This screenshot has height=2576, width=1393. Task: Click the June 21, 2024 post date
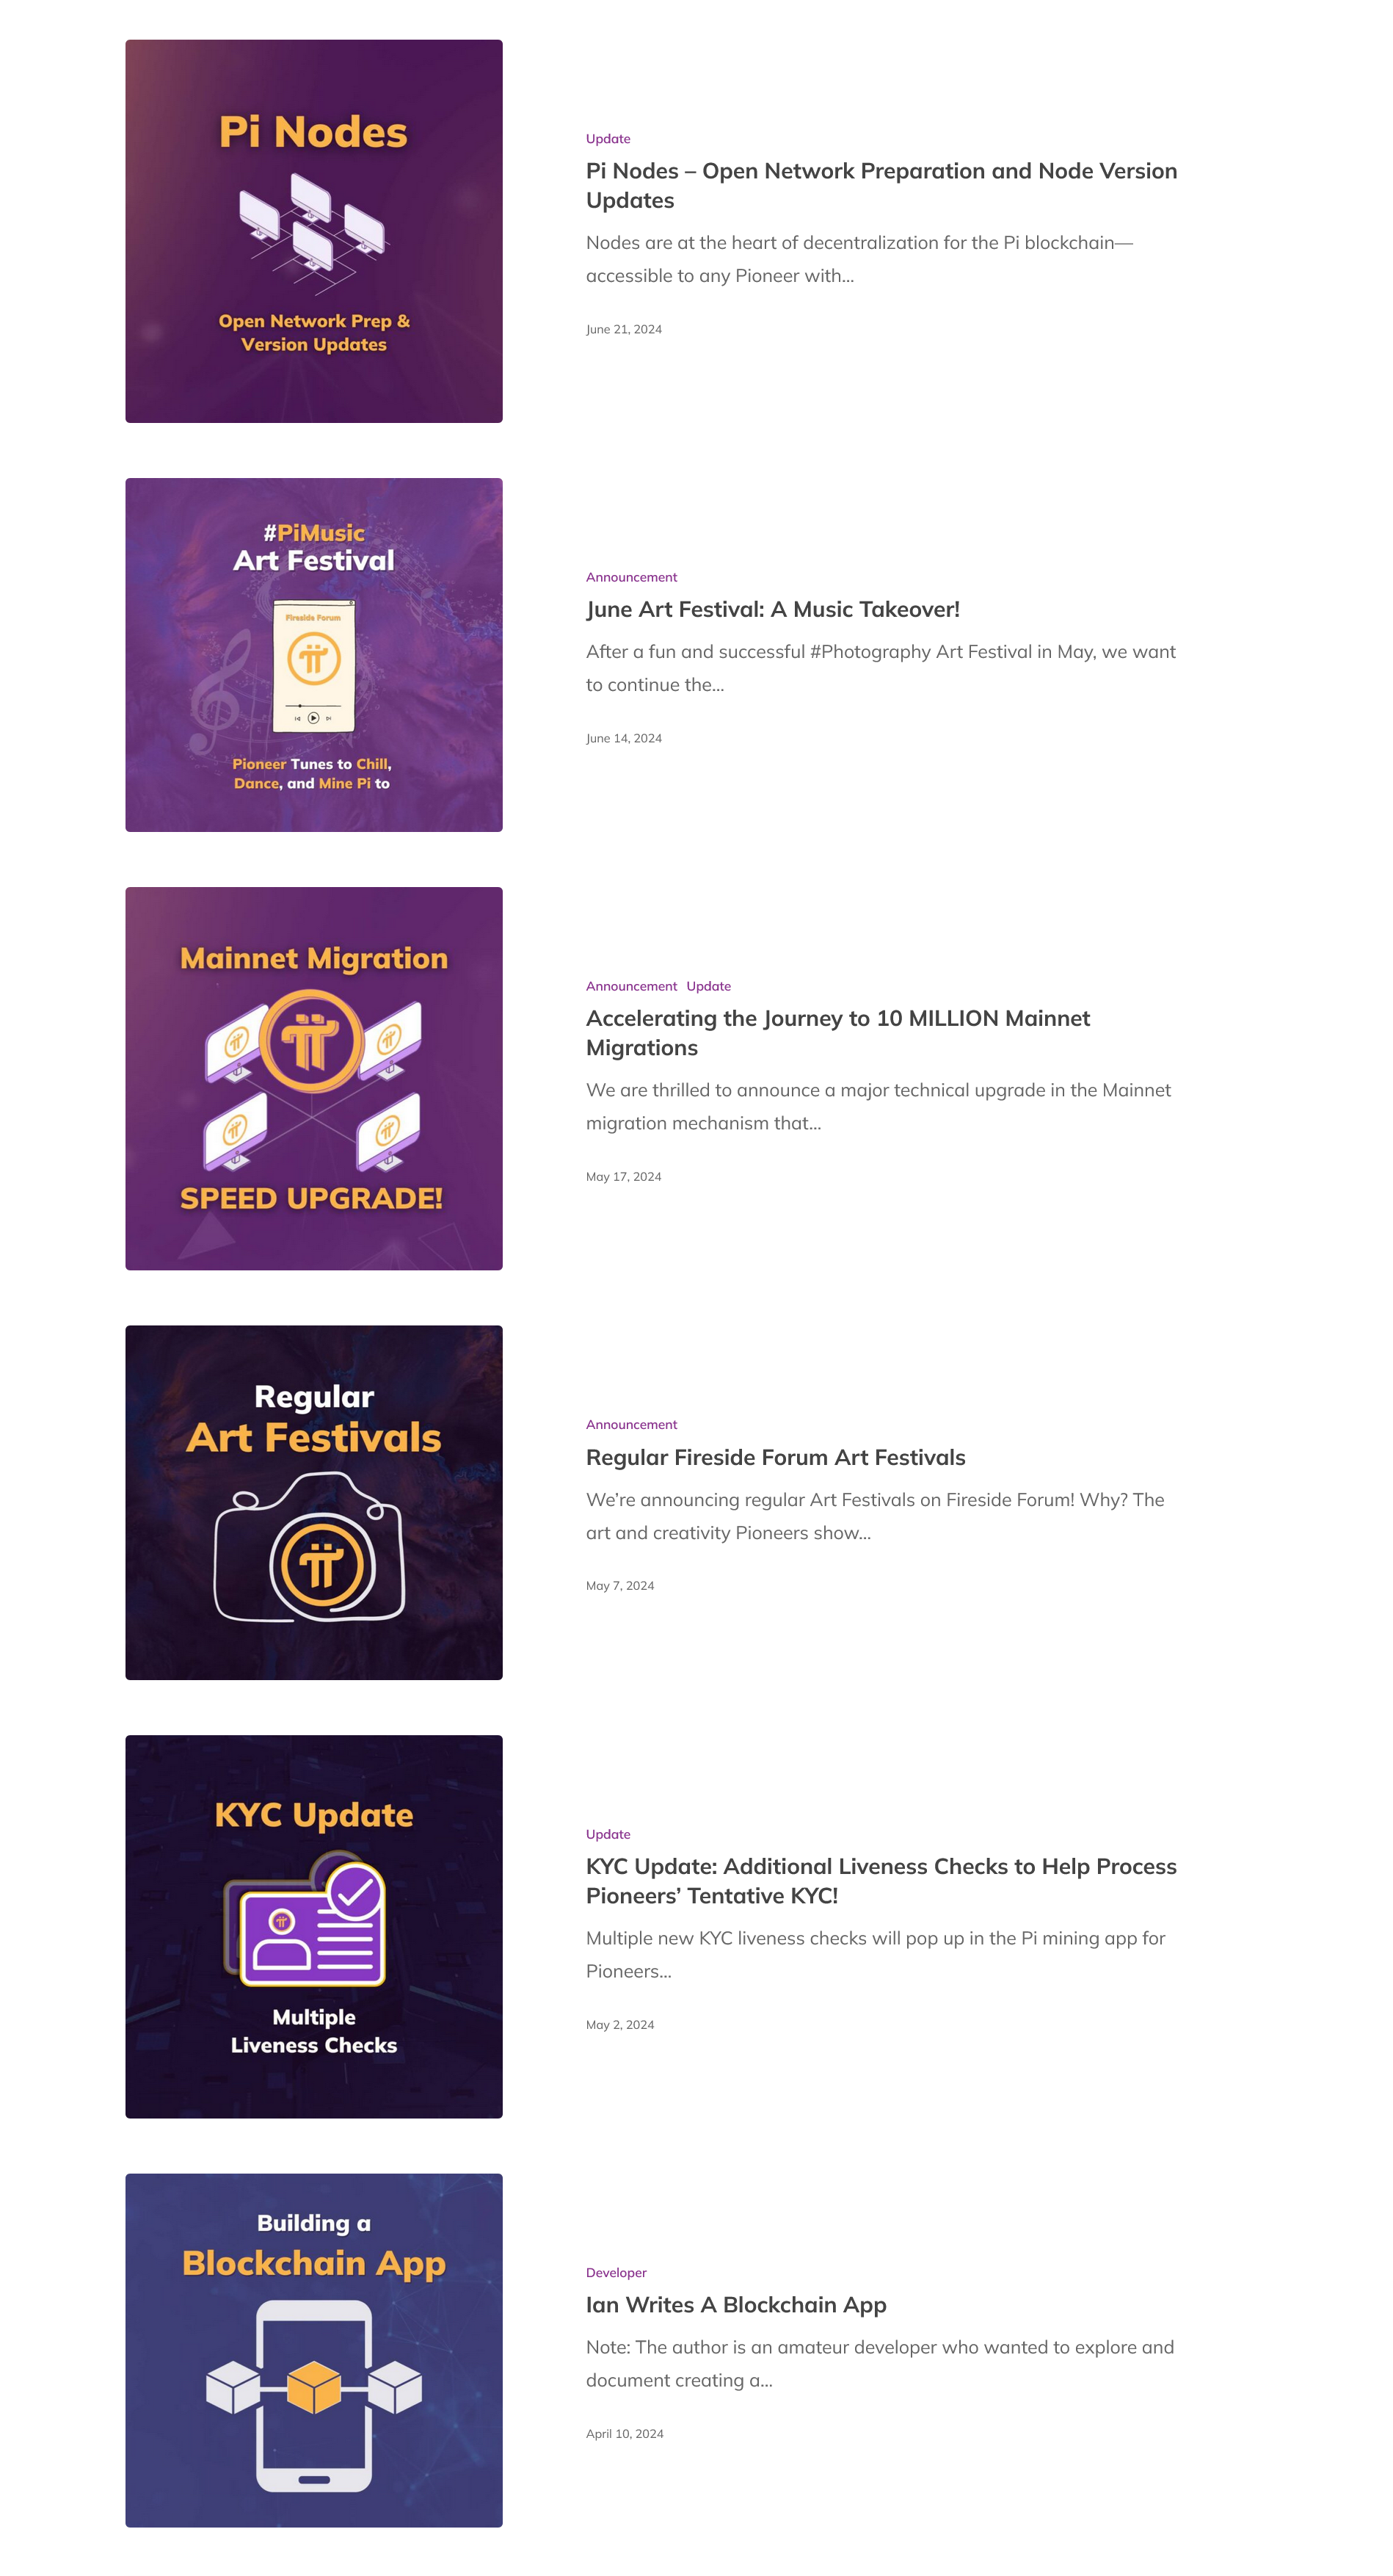click(x=624, y=329)
